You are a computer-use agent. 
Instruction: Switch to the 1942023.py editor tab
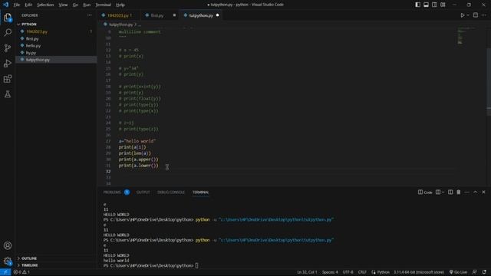coord(120,15)
